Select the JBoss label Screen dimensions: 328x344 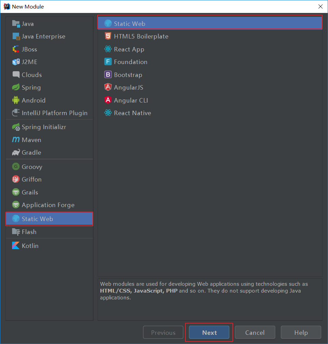pyautogui.click(x=29, y=49)
